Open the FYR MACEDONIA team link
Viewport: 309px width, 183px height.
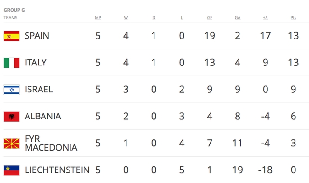pyautogui.click(x=51, y=144)
